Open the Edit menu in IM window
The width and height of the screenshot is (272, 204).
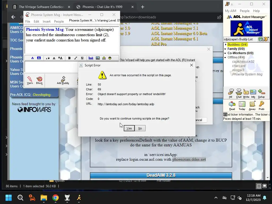point(36,21)
